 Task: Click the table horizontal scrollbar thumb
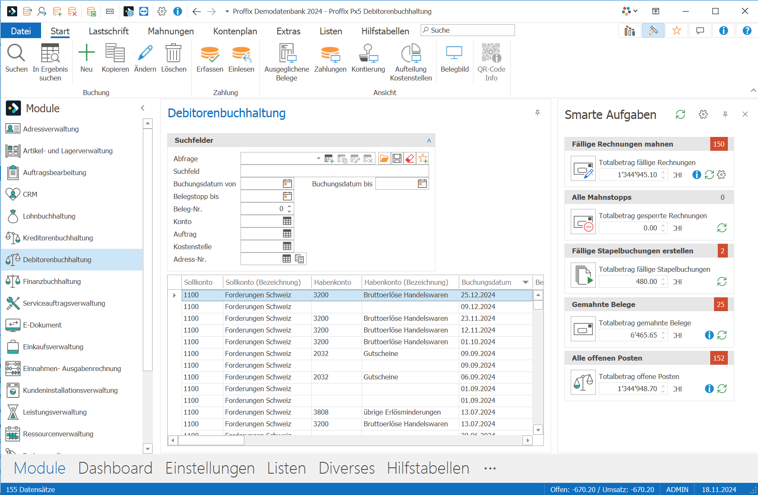211,440
